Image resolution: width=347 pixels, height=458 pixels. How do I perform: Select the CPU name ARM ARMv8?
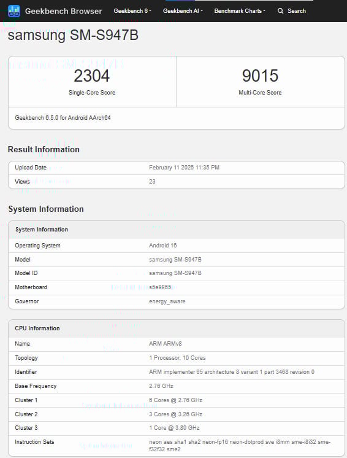(166, 344)
